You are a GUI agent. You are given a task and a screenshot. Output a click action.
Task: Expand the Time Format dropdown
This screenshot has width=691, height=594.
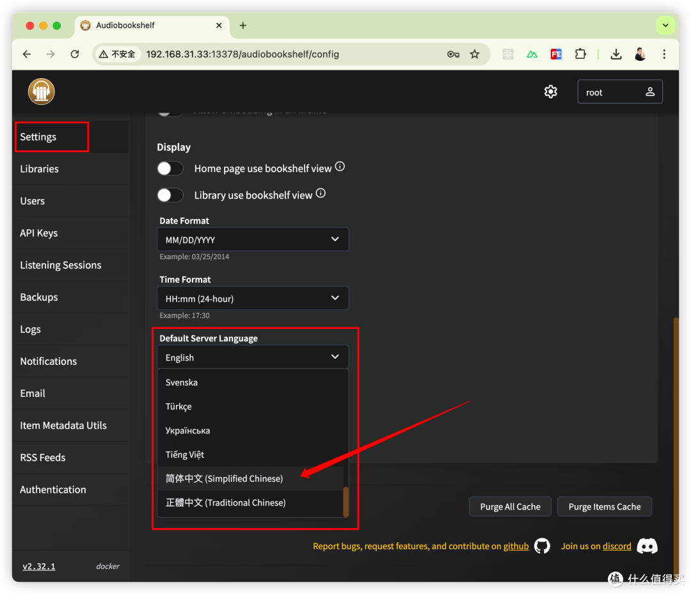click(253, 298)
